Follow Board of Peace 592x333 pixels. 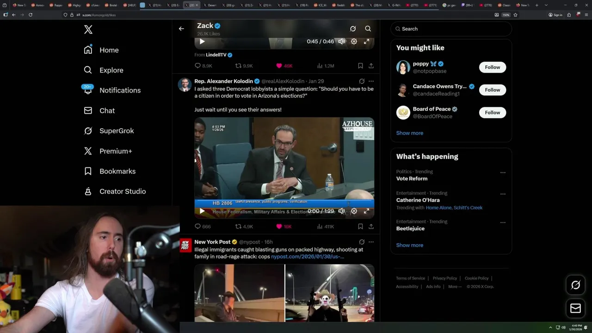tap(493, 112)
